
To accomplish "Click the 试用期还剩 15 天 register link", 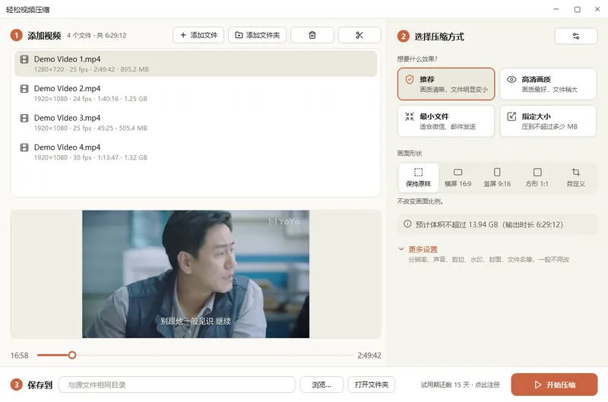I will [x=460, y=385].
